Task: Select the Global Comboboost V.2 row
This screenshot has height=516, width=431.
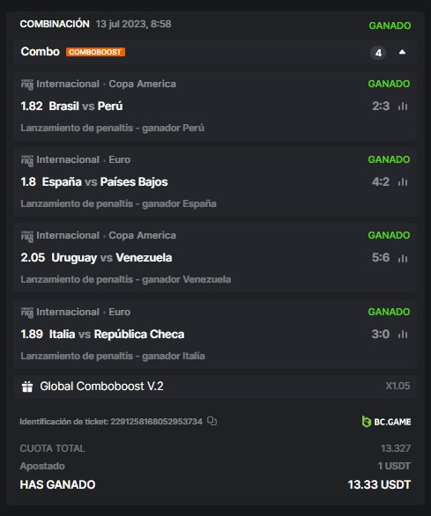Action: point(215,387)
